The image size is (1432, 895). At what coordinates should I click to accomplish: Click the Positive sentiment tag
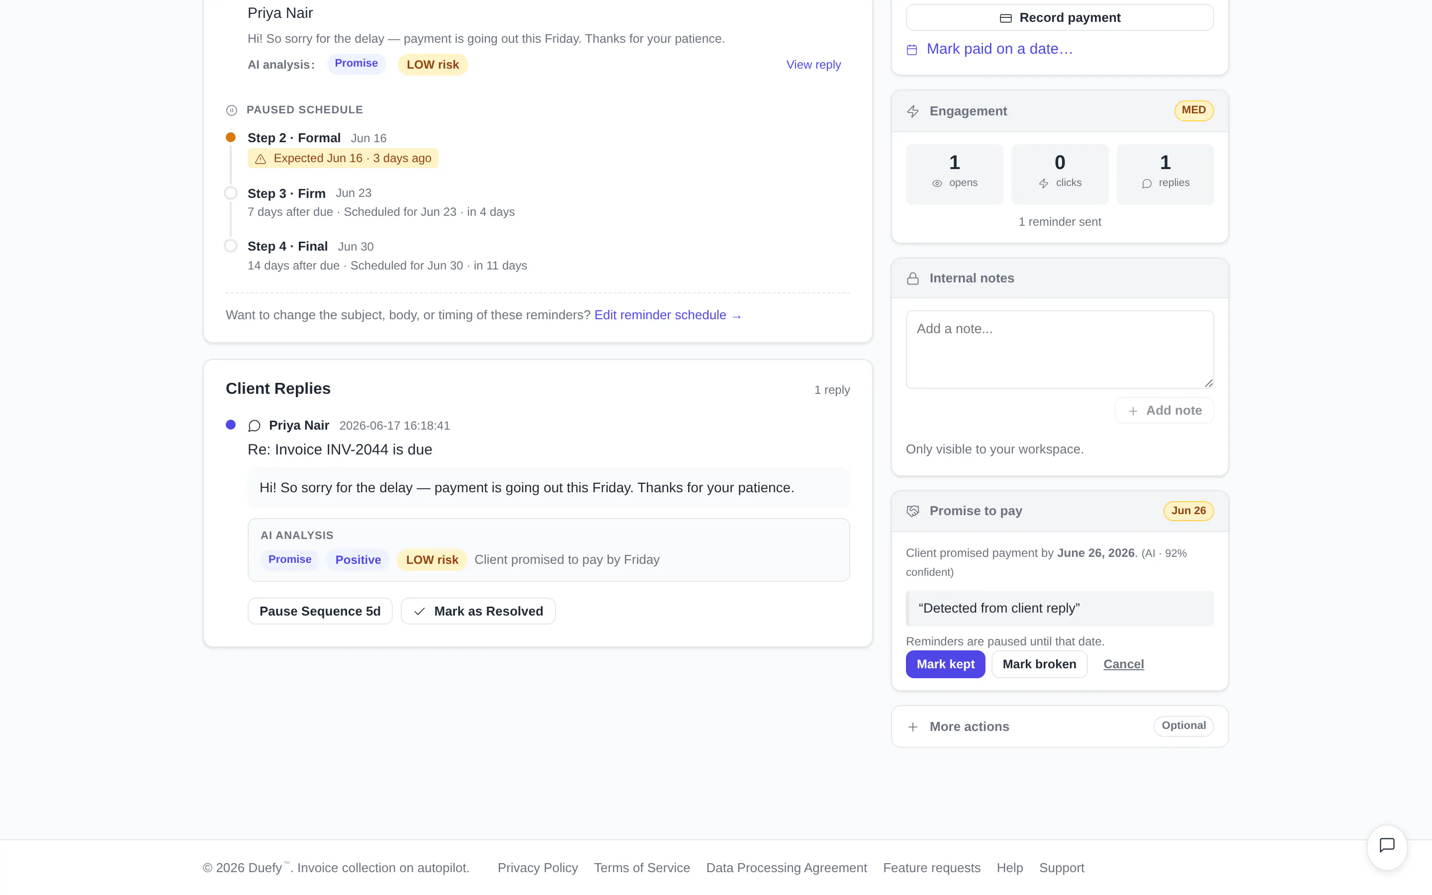[x=358, y=559]
